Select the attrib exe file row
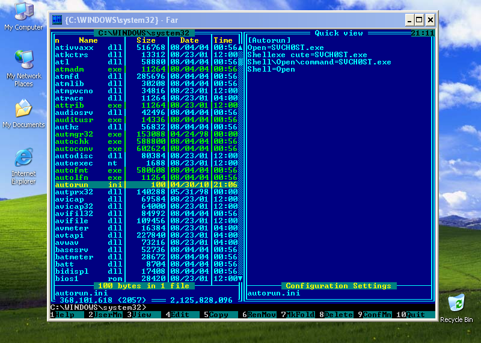The image size is (481, 343). [146, 105]
